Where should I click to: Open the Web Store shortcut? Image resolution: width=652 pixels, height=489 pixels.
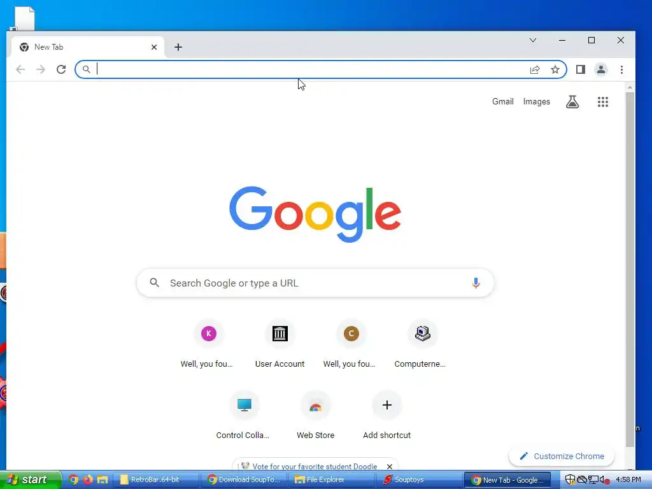[x=316, y=415]
